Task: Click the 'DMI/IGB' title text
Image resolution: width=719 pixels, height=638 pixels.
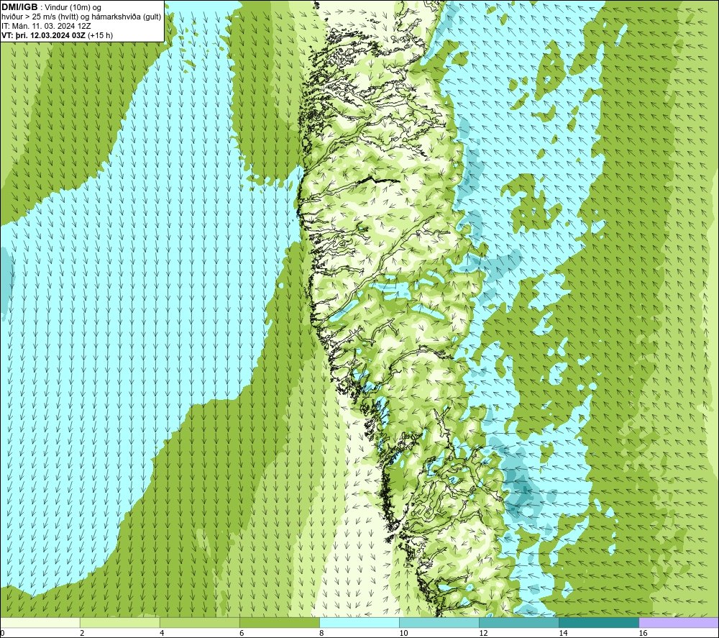Action: point(19,7)
